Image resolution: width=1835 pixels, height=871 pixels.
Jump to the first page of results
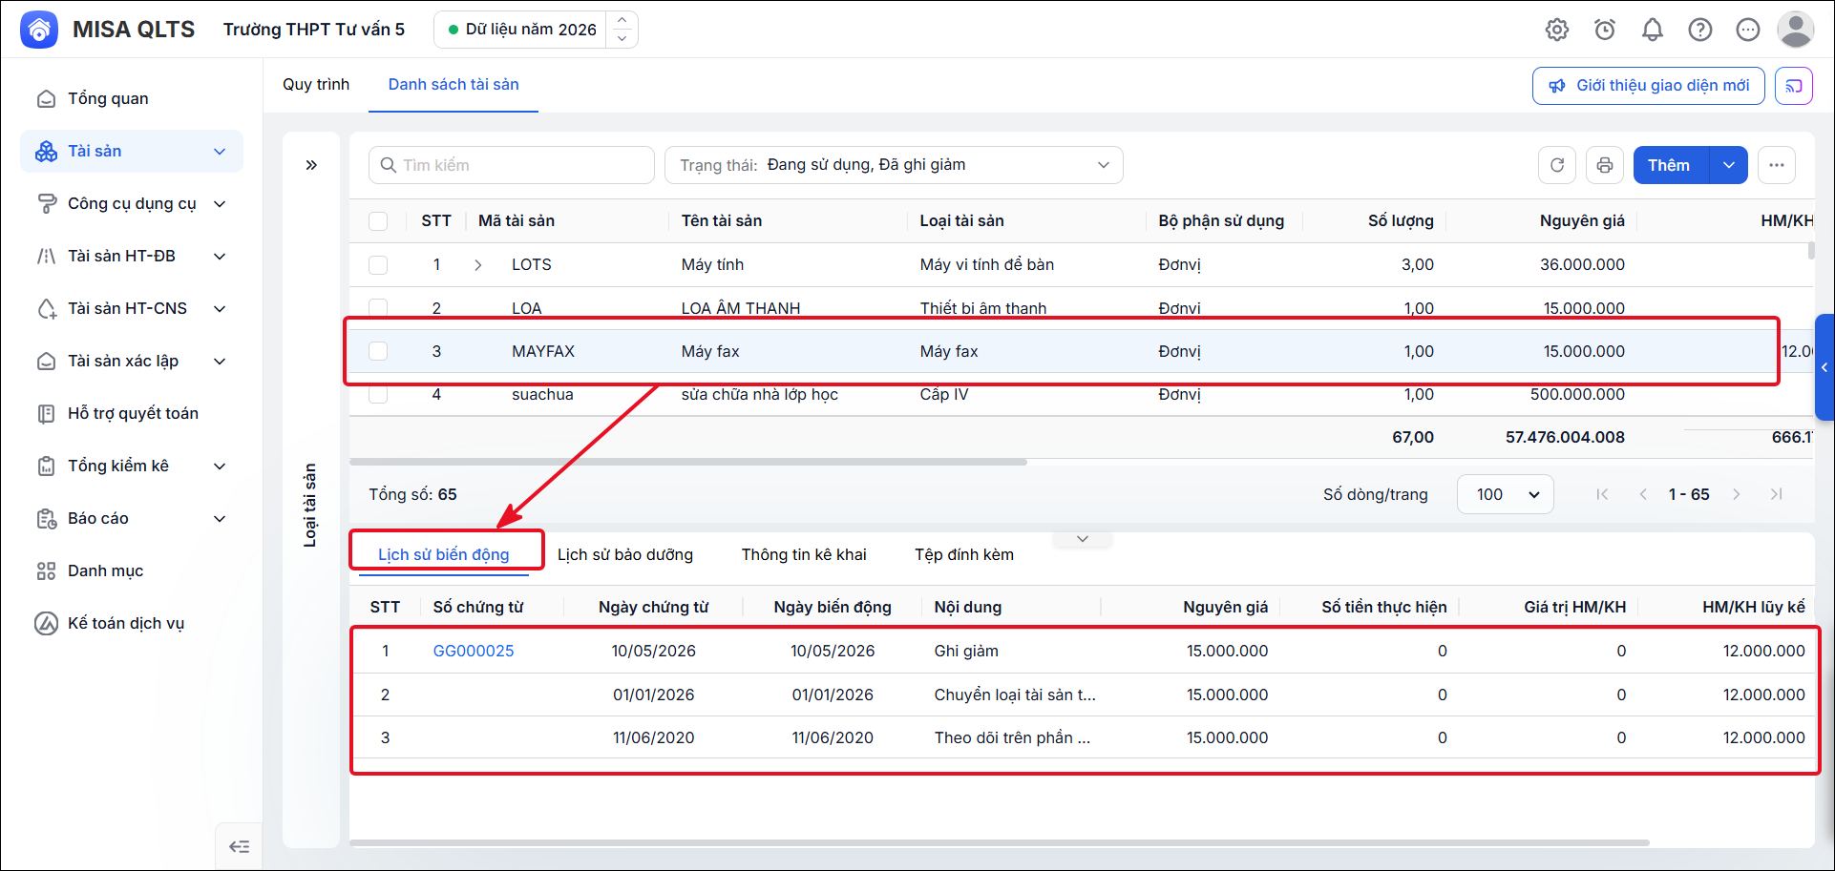pyautogui.click(x=1603, y=494)
